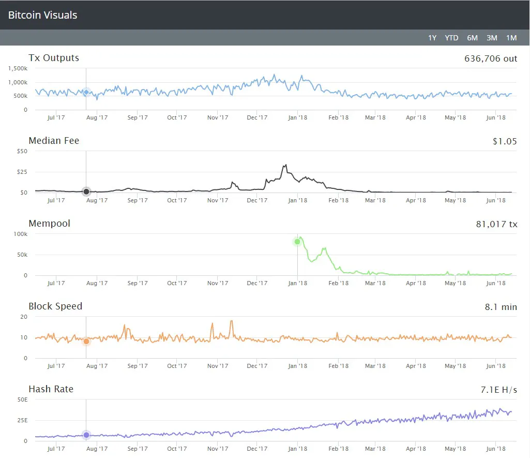The height and width of the screenshot is (458, 530).
Task: Switch to the 3M view
Action: 492,38
